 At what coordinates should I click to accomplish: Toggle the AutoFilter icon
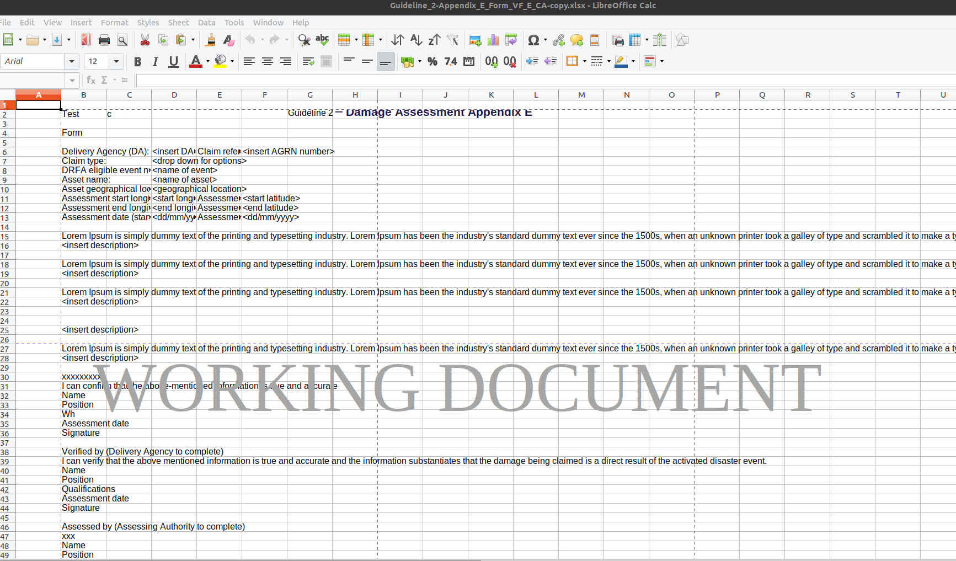453,40
